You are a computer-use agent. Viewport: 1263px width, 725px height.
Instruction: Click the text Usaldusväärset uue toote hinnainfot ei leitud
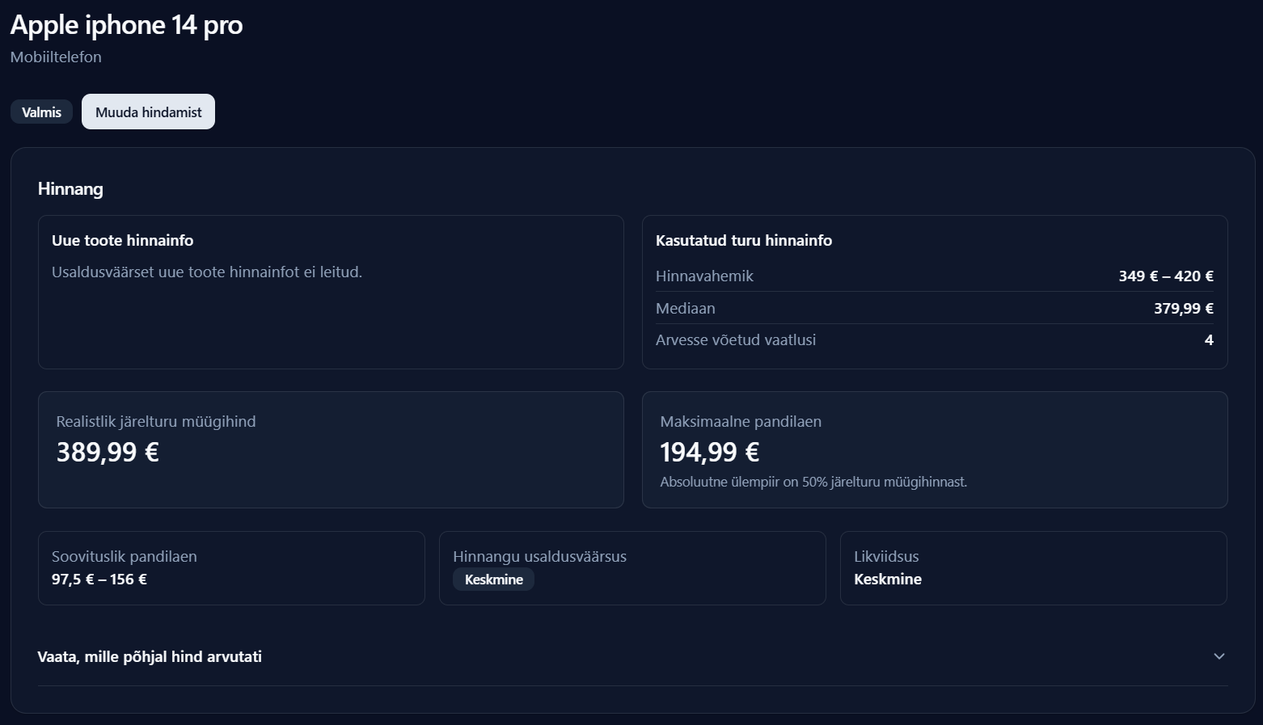(207, 272)
